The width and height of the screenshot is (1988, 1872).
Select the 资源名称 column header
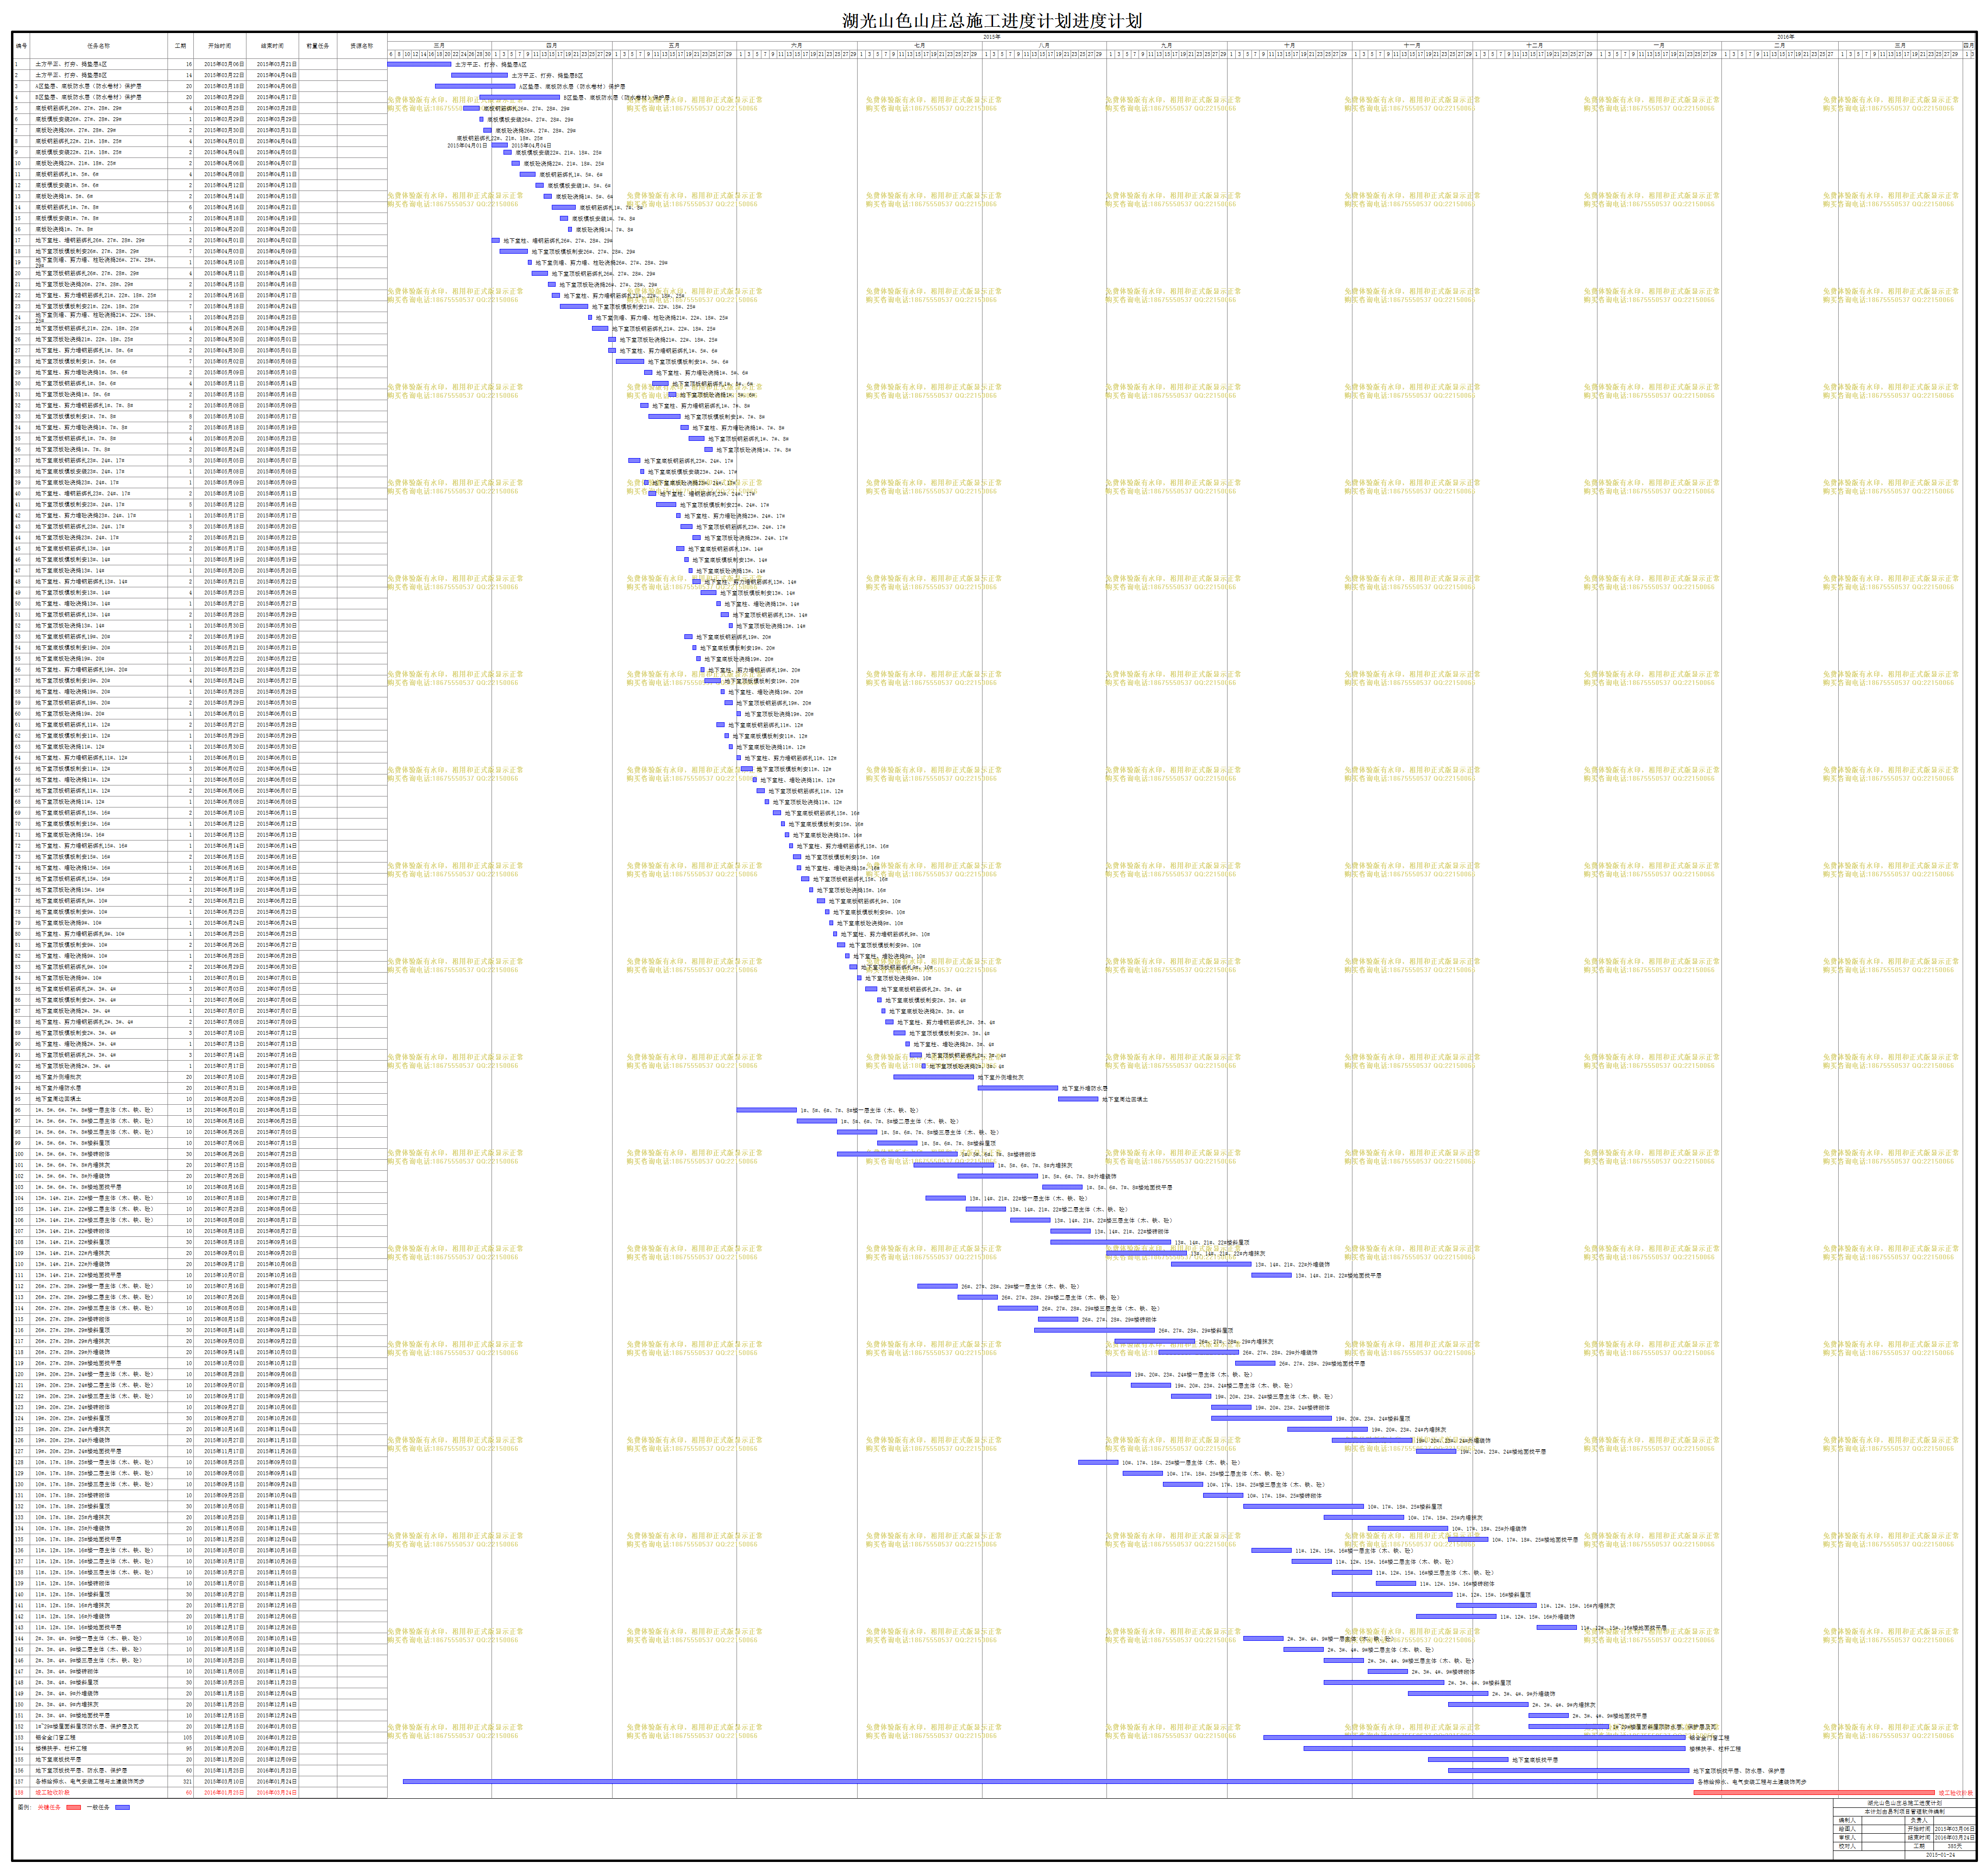click(x=362, y=46)
